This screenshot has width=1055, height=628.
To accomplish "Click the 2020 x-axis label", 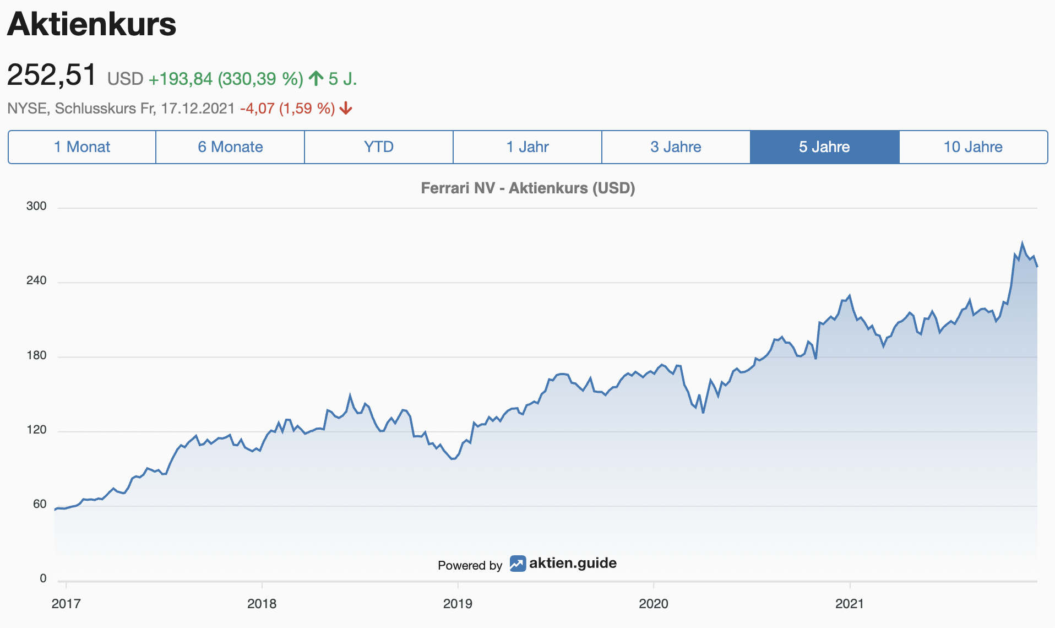I will [654, 604].
